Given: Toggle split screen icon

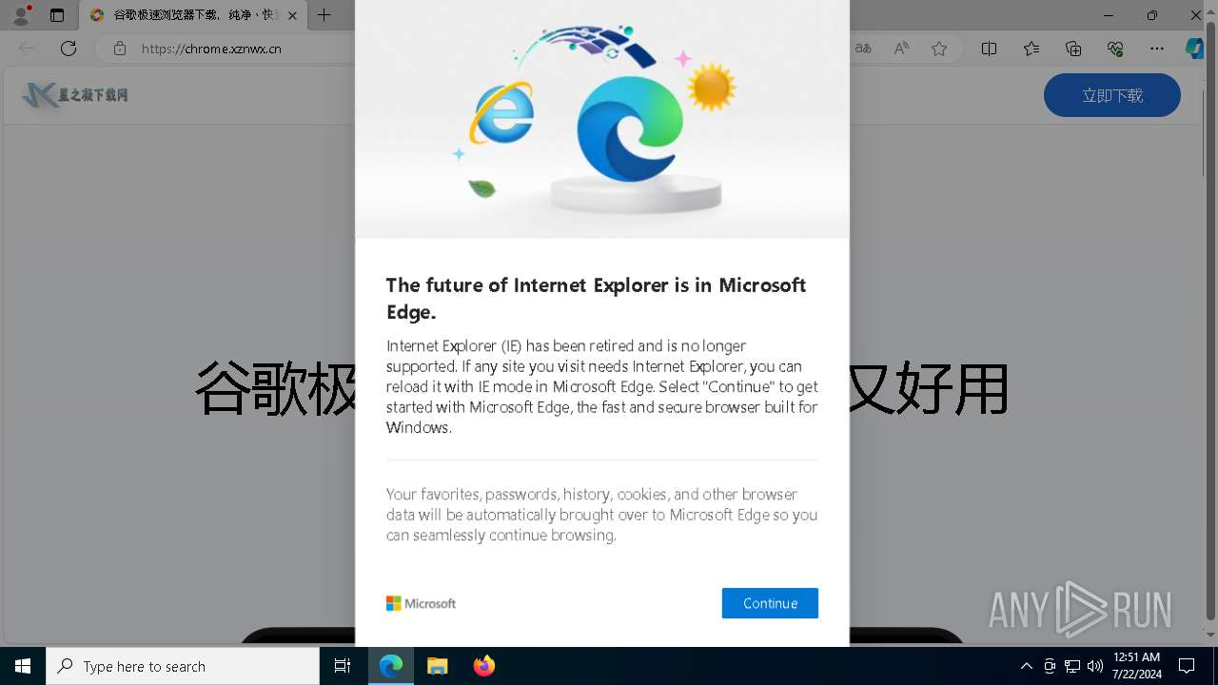Looking at the screenshot, I should click(989, 49).
